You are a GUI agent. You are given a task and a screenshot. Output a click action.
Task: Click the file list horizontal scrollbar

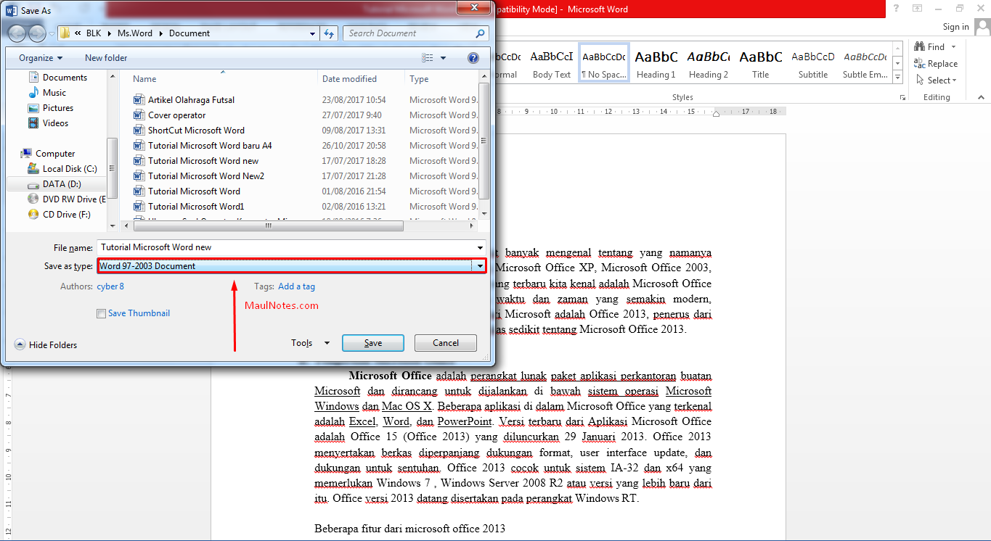coord(268,226)
